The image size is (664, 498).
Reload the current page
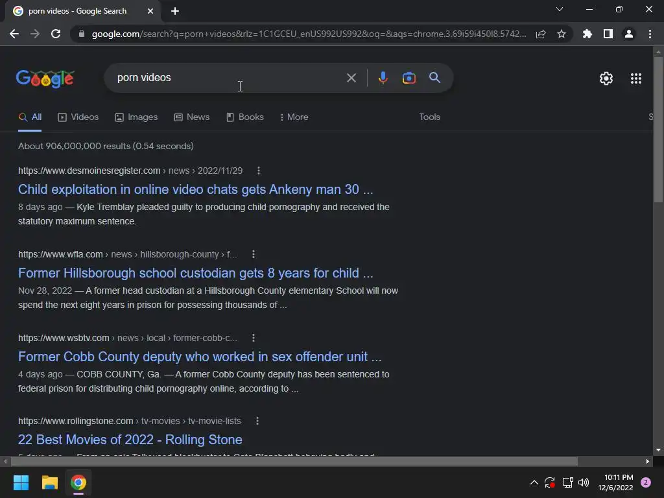click(56, 34)
